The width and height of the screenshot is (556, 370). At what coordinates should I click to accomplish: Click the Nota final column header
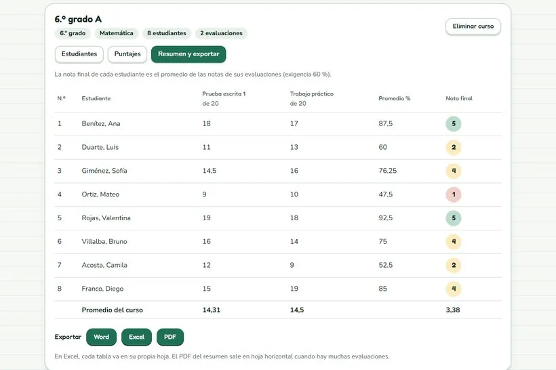coord(459,98)
